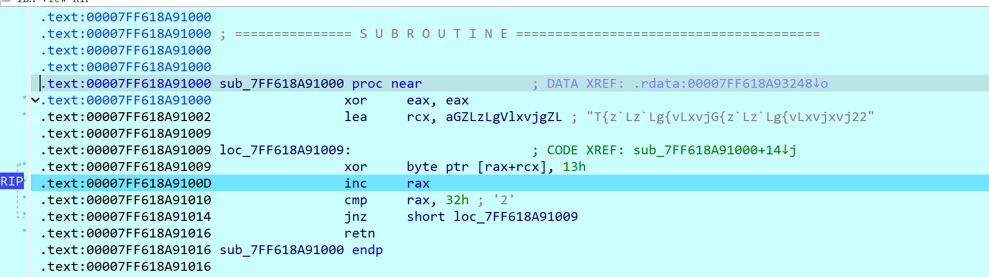Select the aGZLzLgVlxvjgZL string operand
989x277 pixels.
[503, 117]
